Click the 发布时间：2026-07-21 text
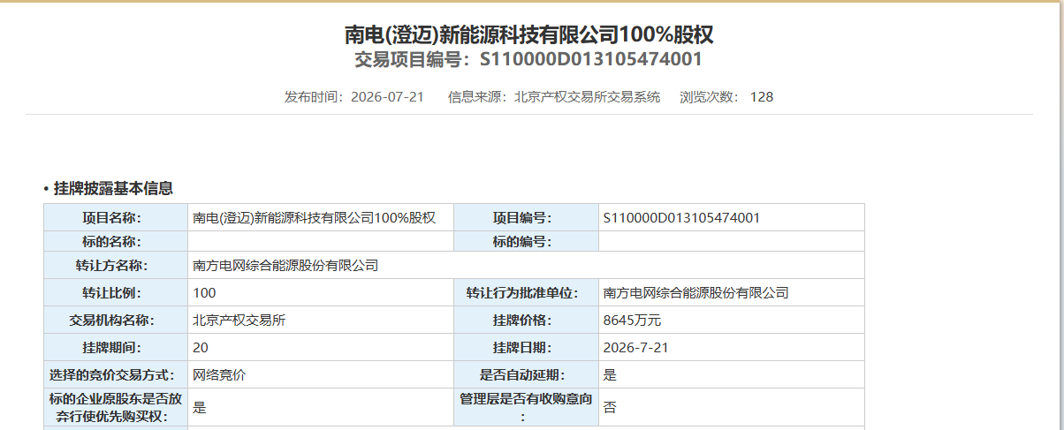This screenshot has width=1064, height=430. coord(353,97)
